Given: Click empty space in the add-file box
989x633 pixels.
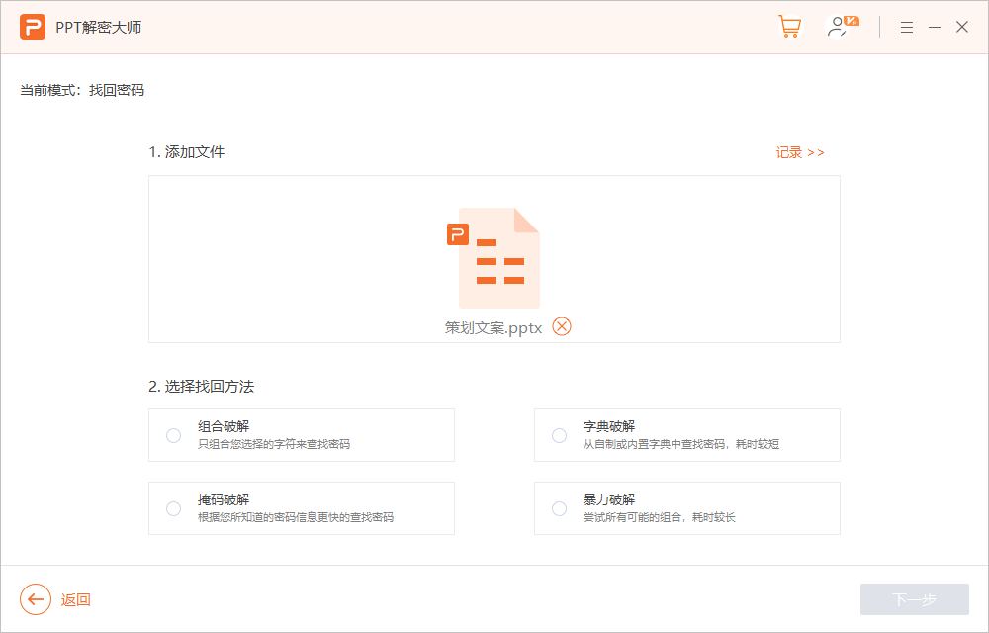Looking at the screenshot, I should tap(277, 259).
